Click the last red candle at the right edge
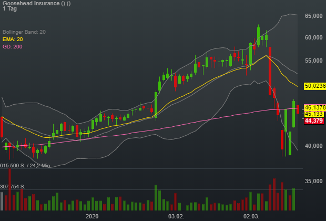 click(298, 109)
